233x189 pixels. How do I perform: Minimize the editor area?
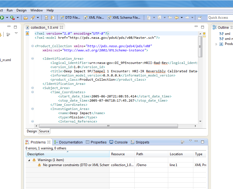coord(196,26)
